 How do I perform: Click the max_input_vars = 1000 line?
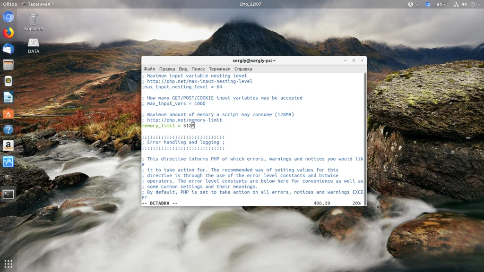(173, 103)
